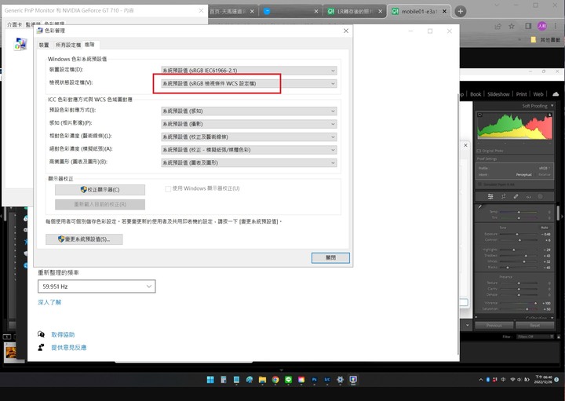Toggle shadow clipping indicator in histogram
Image resolution: width=565 pixels, height=401 pixels.
479,115
